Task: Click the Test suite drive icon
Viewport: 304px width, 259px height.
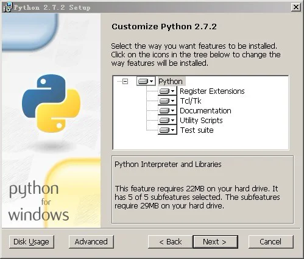Action: click(164, 130)
